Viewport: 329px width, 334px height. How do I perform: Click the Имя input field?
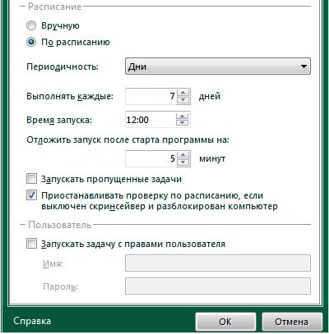pyautogui.click(x=218, y=263)
